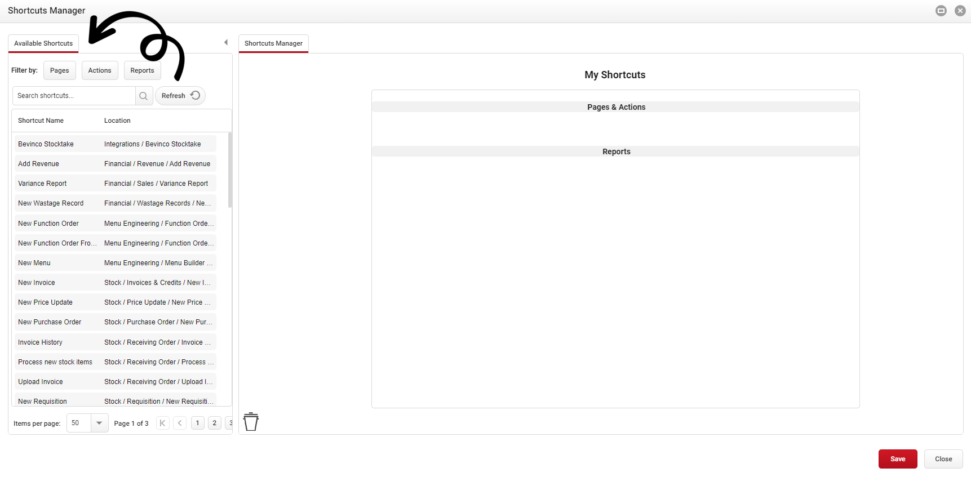
Task: Select the New Purchase Order shortcut
Action: tap(50, 322)
